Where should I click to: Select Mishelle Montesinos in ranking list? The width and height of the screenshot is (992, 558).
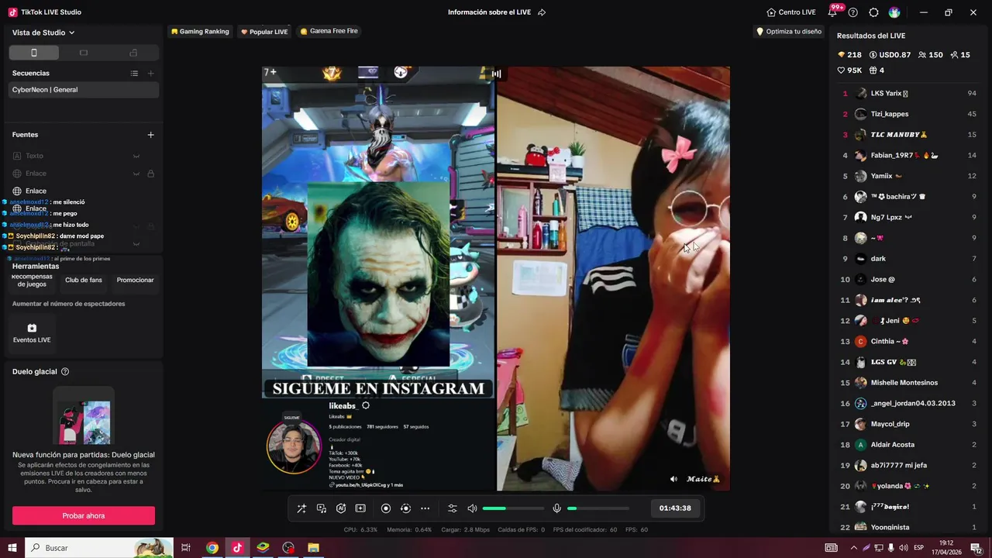908,383
